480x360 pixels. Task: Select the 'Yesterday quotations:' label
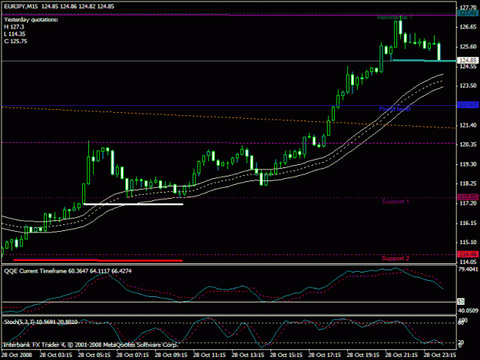tap(31, 20)
